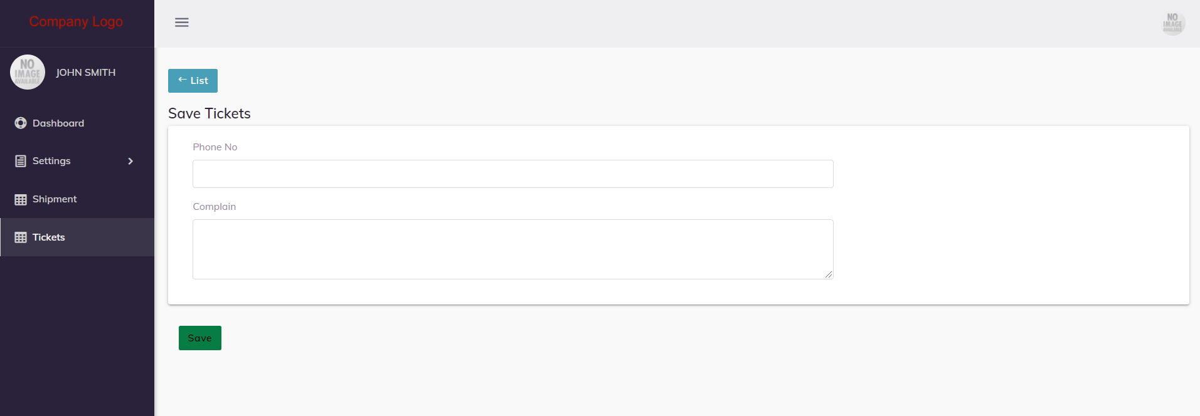Select the Tickets menu item
Viewport: 1200px width, 416px height.
point(49,237)
